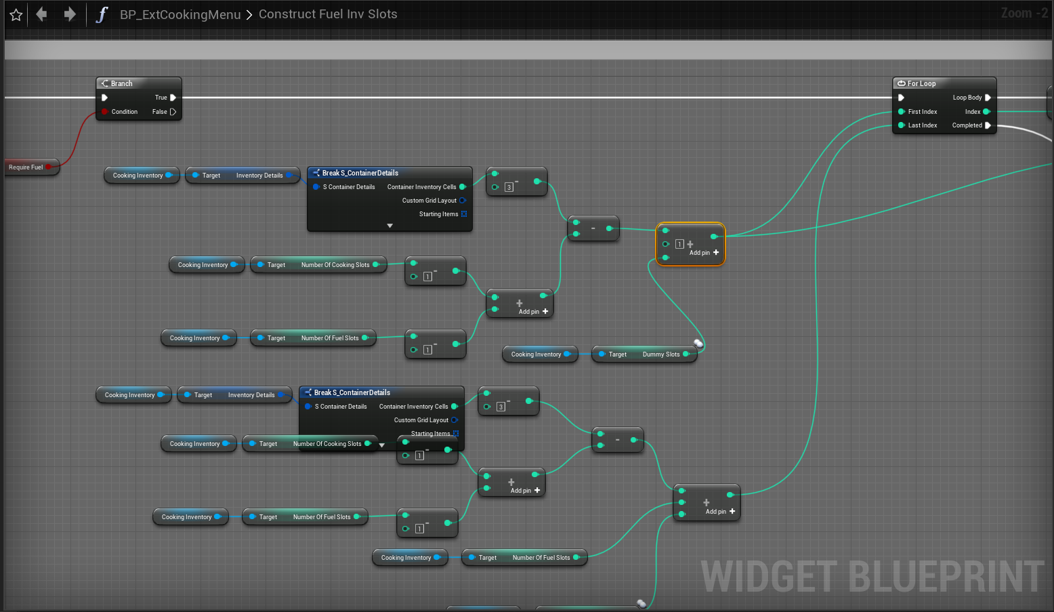Click the For Loop Completed output pin
The width and height of the screenshot is (1054, 612).
coord(988,125)
